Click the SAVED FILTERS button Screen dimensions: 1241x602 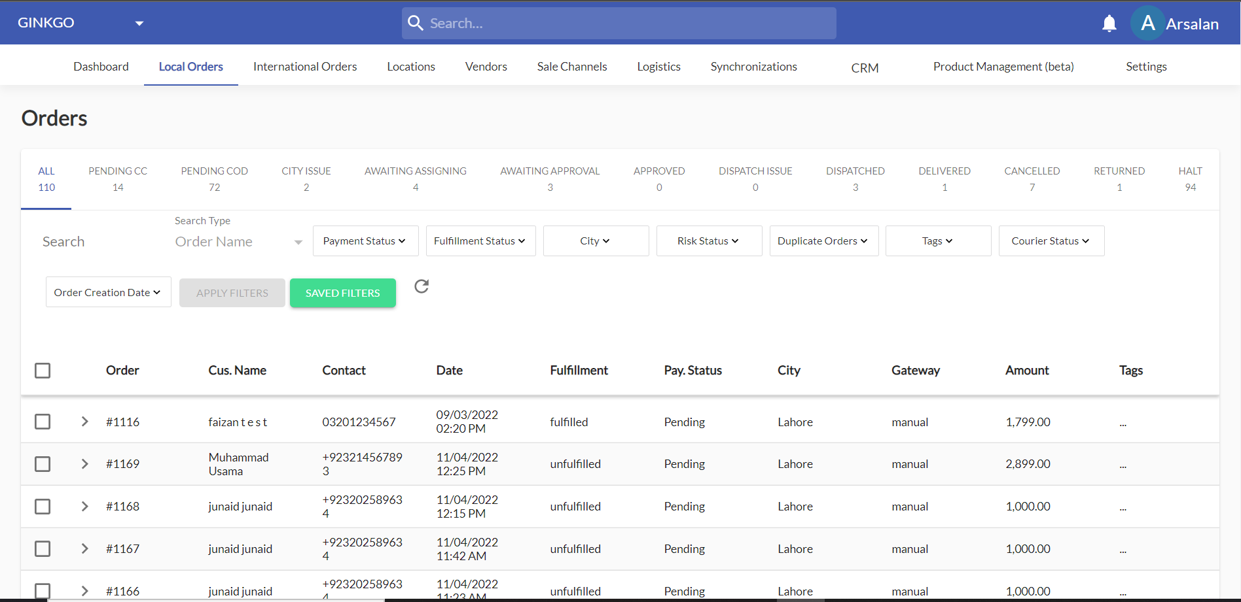click(x=342, y=293)
